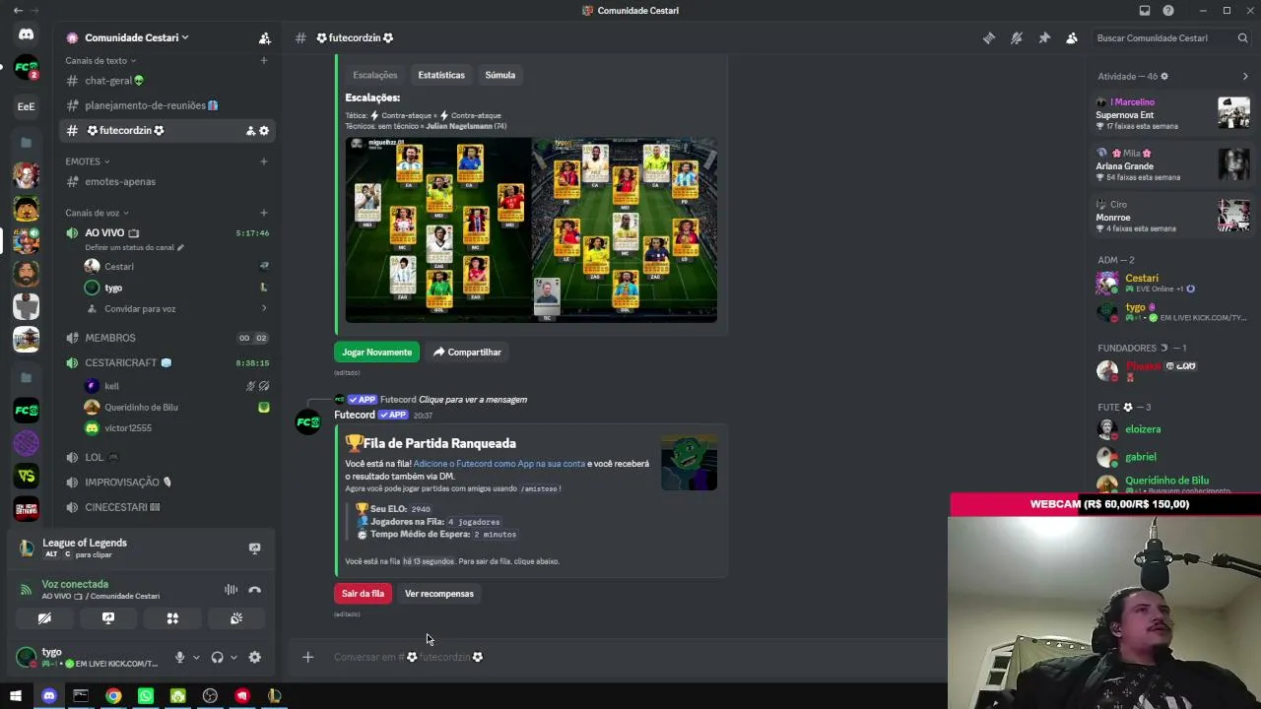Open the EeE server icon
1261x709 pixels.
(27, 106)
